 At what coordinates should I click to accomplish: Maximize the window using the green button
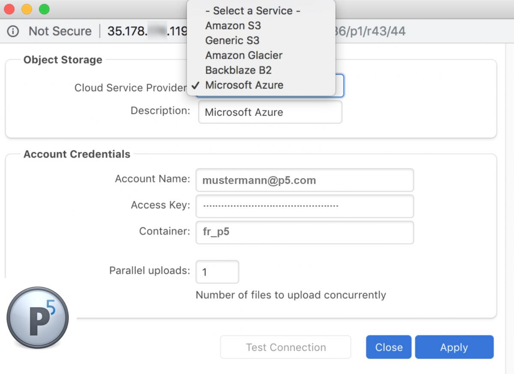point(44,9)
